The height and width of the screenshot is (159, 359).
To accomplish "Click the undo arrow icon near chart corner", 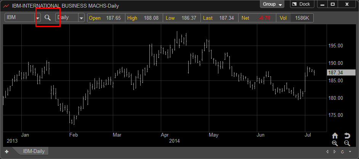I will pyautogui.click(x=347, y=136).
